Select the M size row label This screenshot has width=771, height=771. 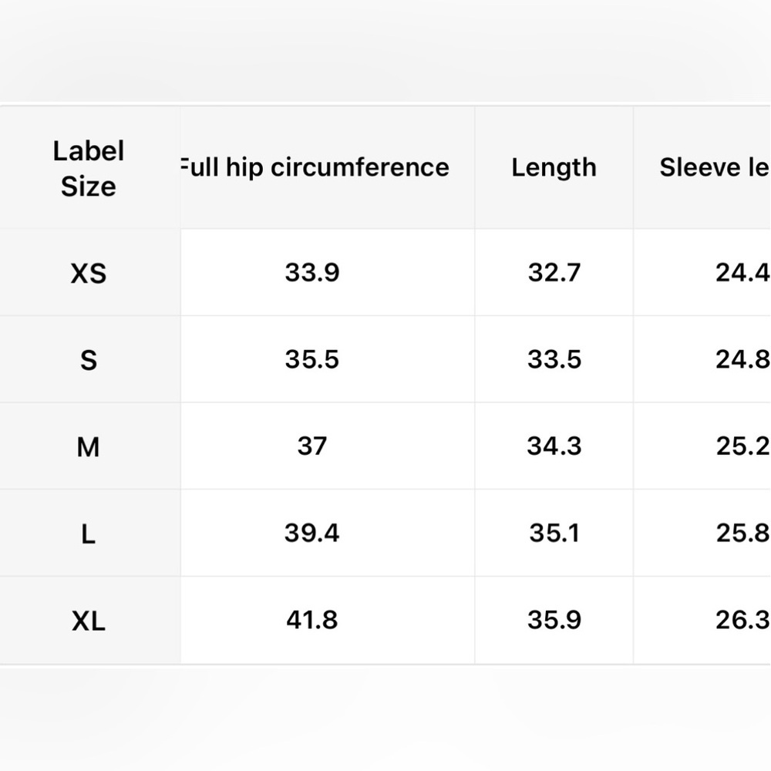click(89, 447)
